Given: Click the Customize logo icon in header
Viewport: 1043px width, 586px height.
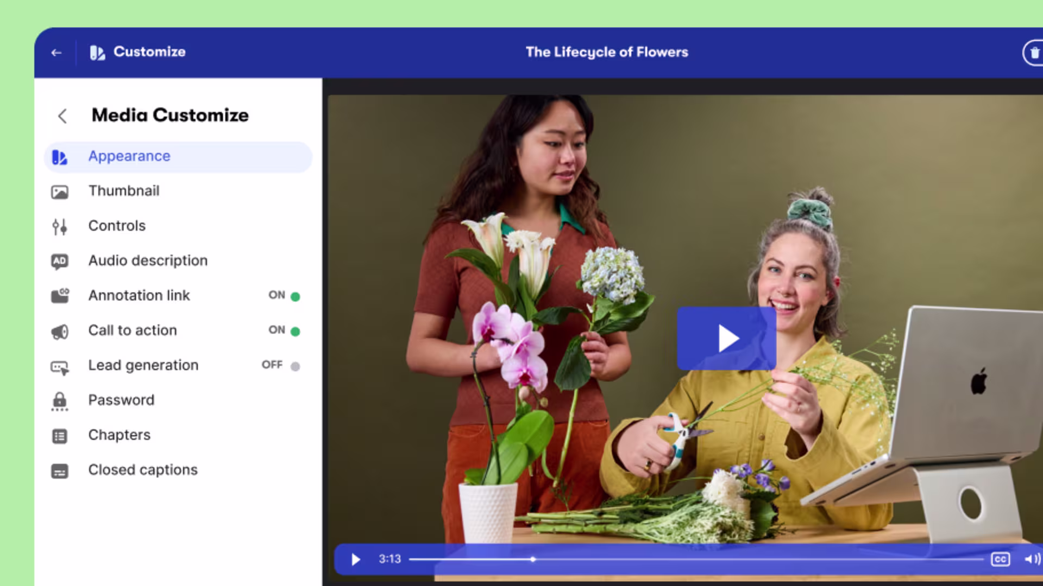Looking at the screenshot, I should pos(97,53).
